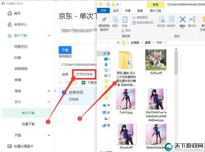The width and height of the screenshot is (205, 152).
Task: Click 此电脑 in address breadcrumb
Action: (x=135, y=43)
